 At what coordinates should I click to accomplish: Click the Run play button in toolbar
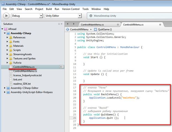(x=6, y=16)
